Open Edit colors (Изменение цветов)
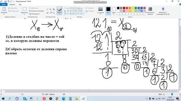Image resolution: width=181 pixels, height=101 pixels. (150, 11)
